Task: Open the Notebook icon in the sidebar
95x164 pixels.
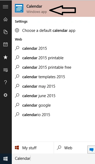Action: (x=5, y=32)
